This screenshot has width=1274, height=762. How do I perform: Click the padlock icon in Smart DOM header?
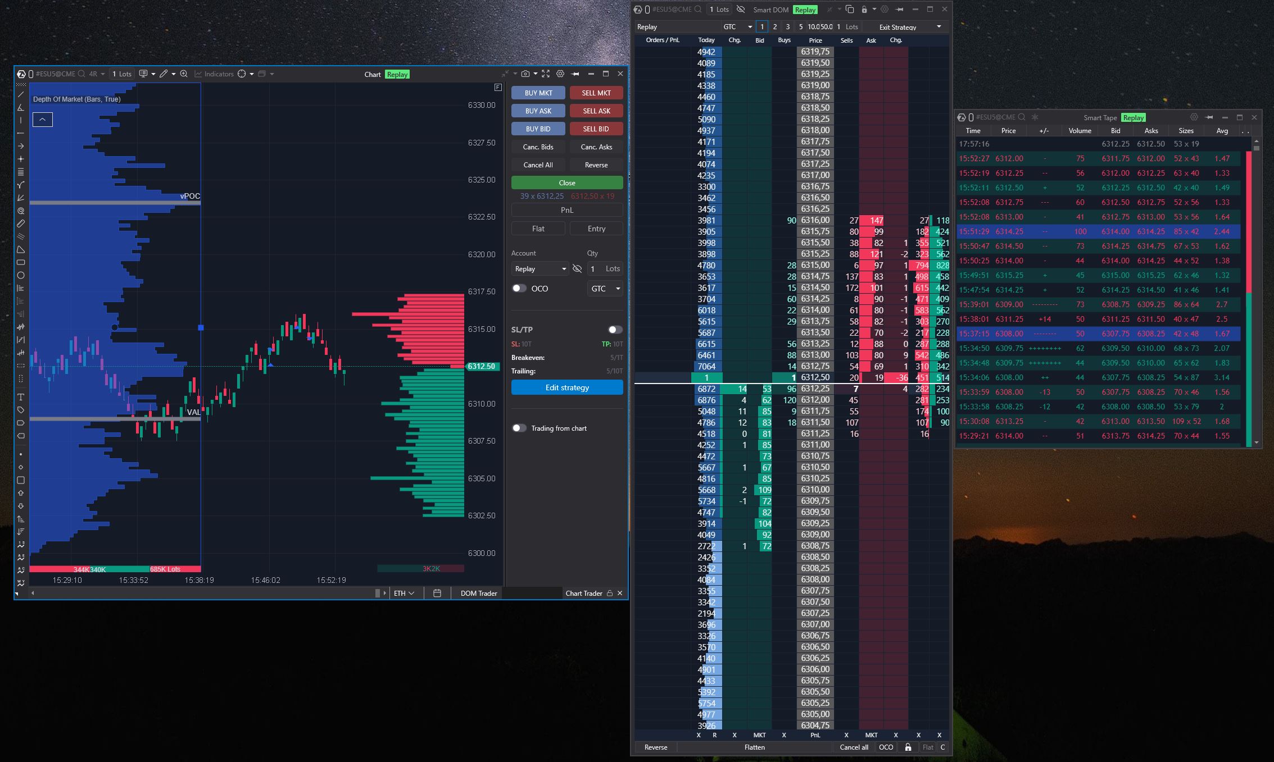tap(864, 10)
